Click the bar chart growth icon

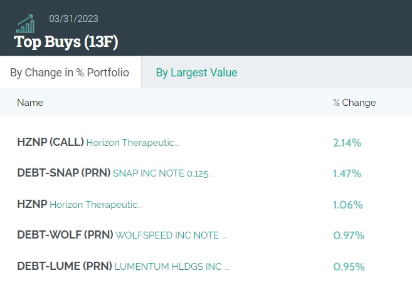pyautogui.click(x=26, y=23)
